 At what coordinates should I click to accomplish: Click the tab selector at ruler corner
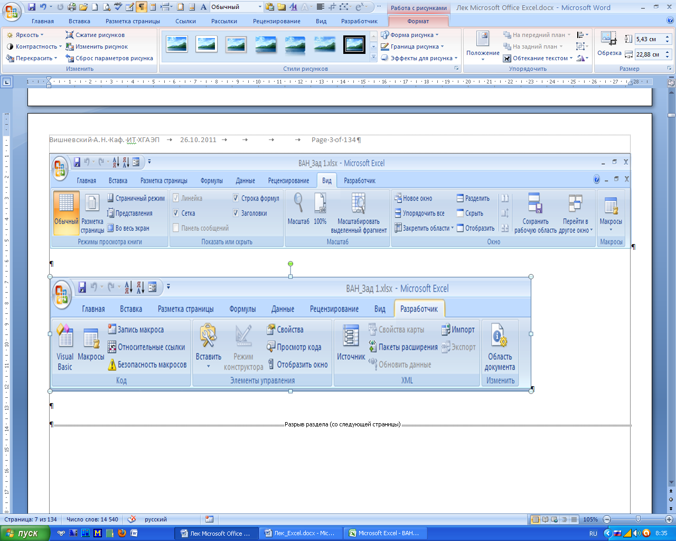point(6,81)
